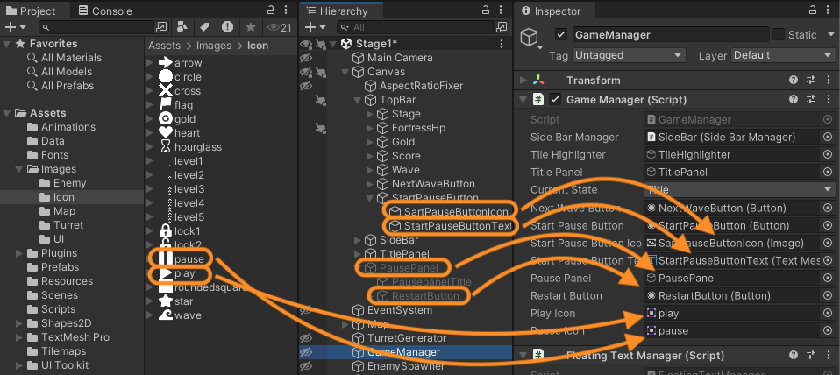Expand the TextMesh Pro folder
840x375 pixels.
point(19,337)
